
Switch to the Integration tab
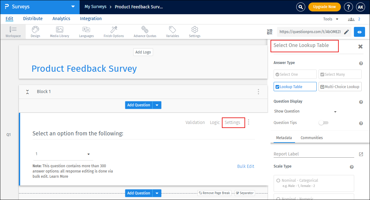pos(91,19)
